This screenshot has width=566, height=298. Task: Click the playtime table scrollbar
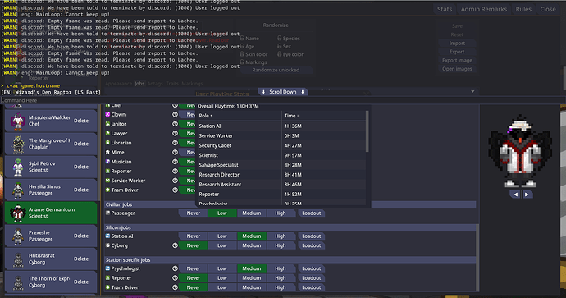(x=367, y=132)
